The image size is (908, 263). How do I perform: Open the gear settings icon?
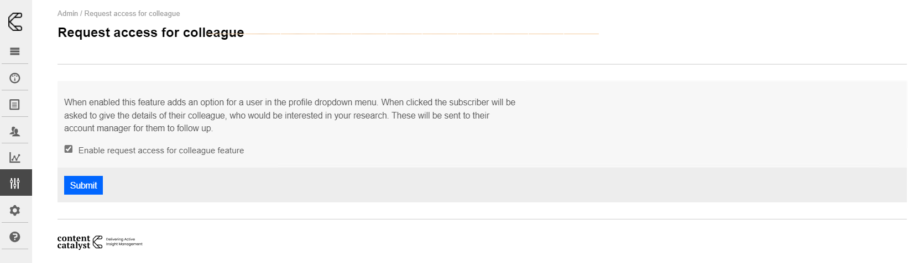tap(15, 210)
